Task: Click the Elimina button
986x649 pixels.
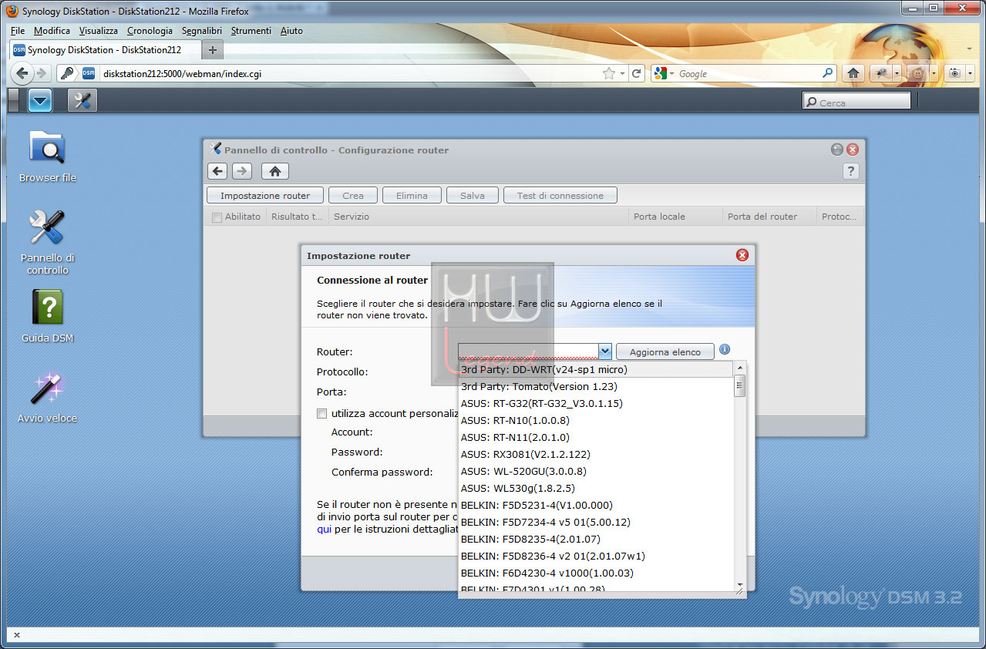Action: (412, 196)
